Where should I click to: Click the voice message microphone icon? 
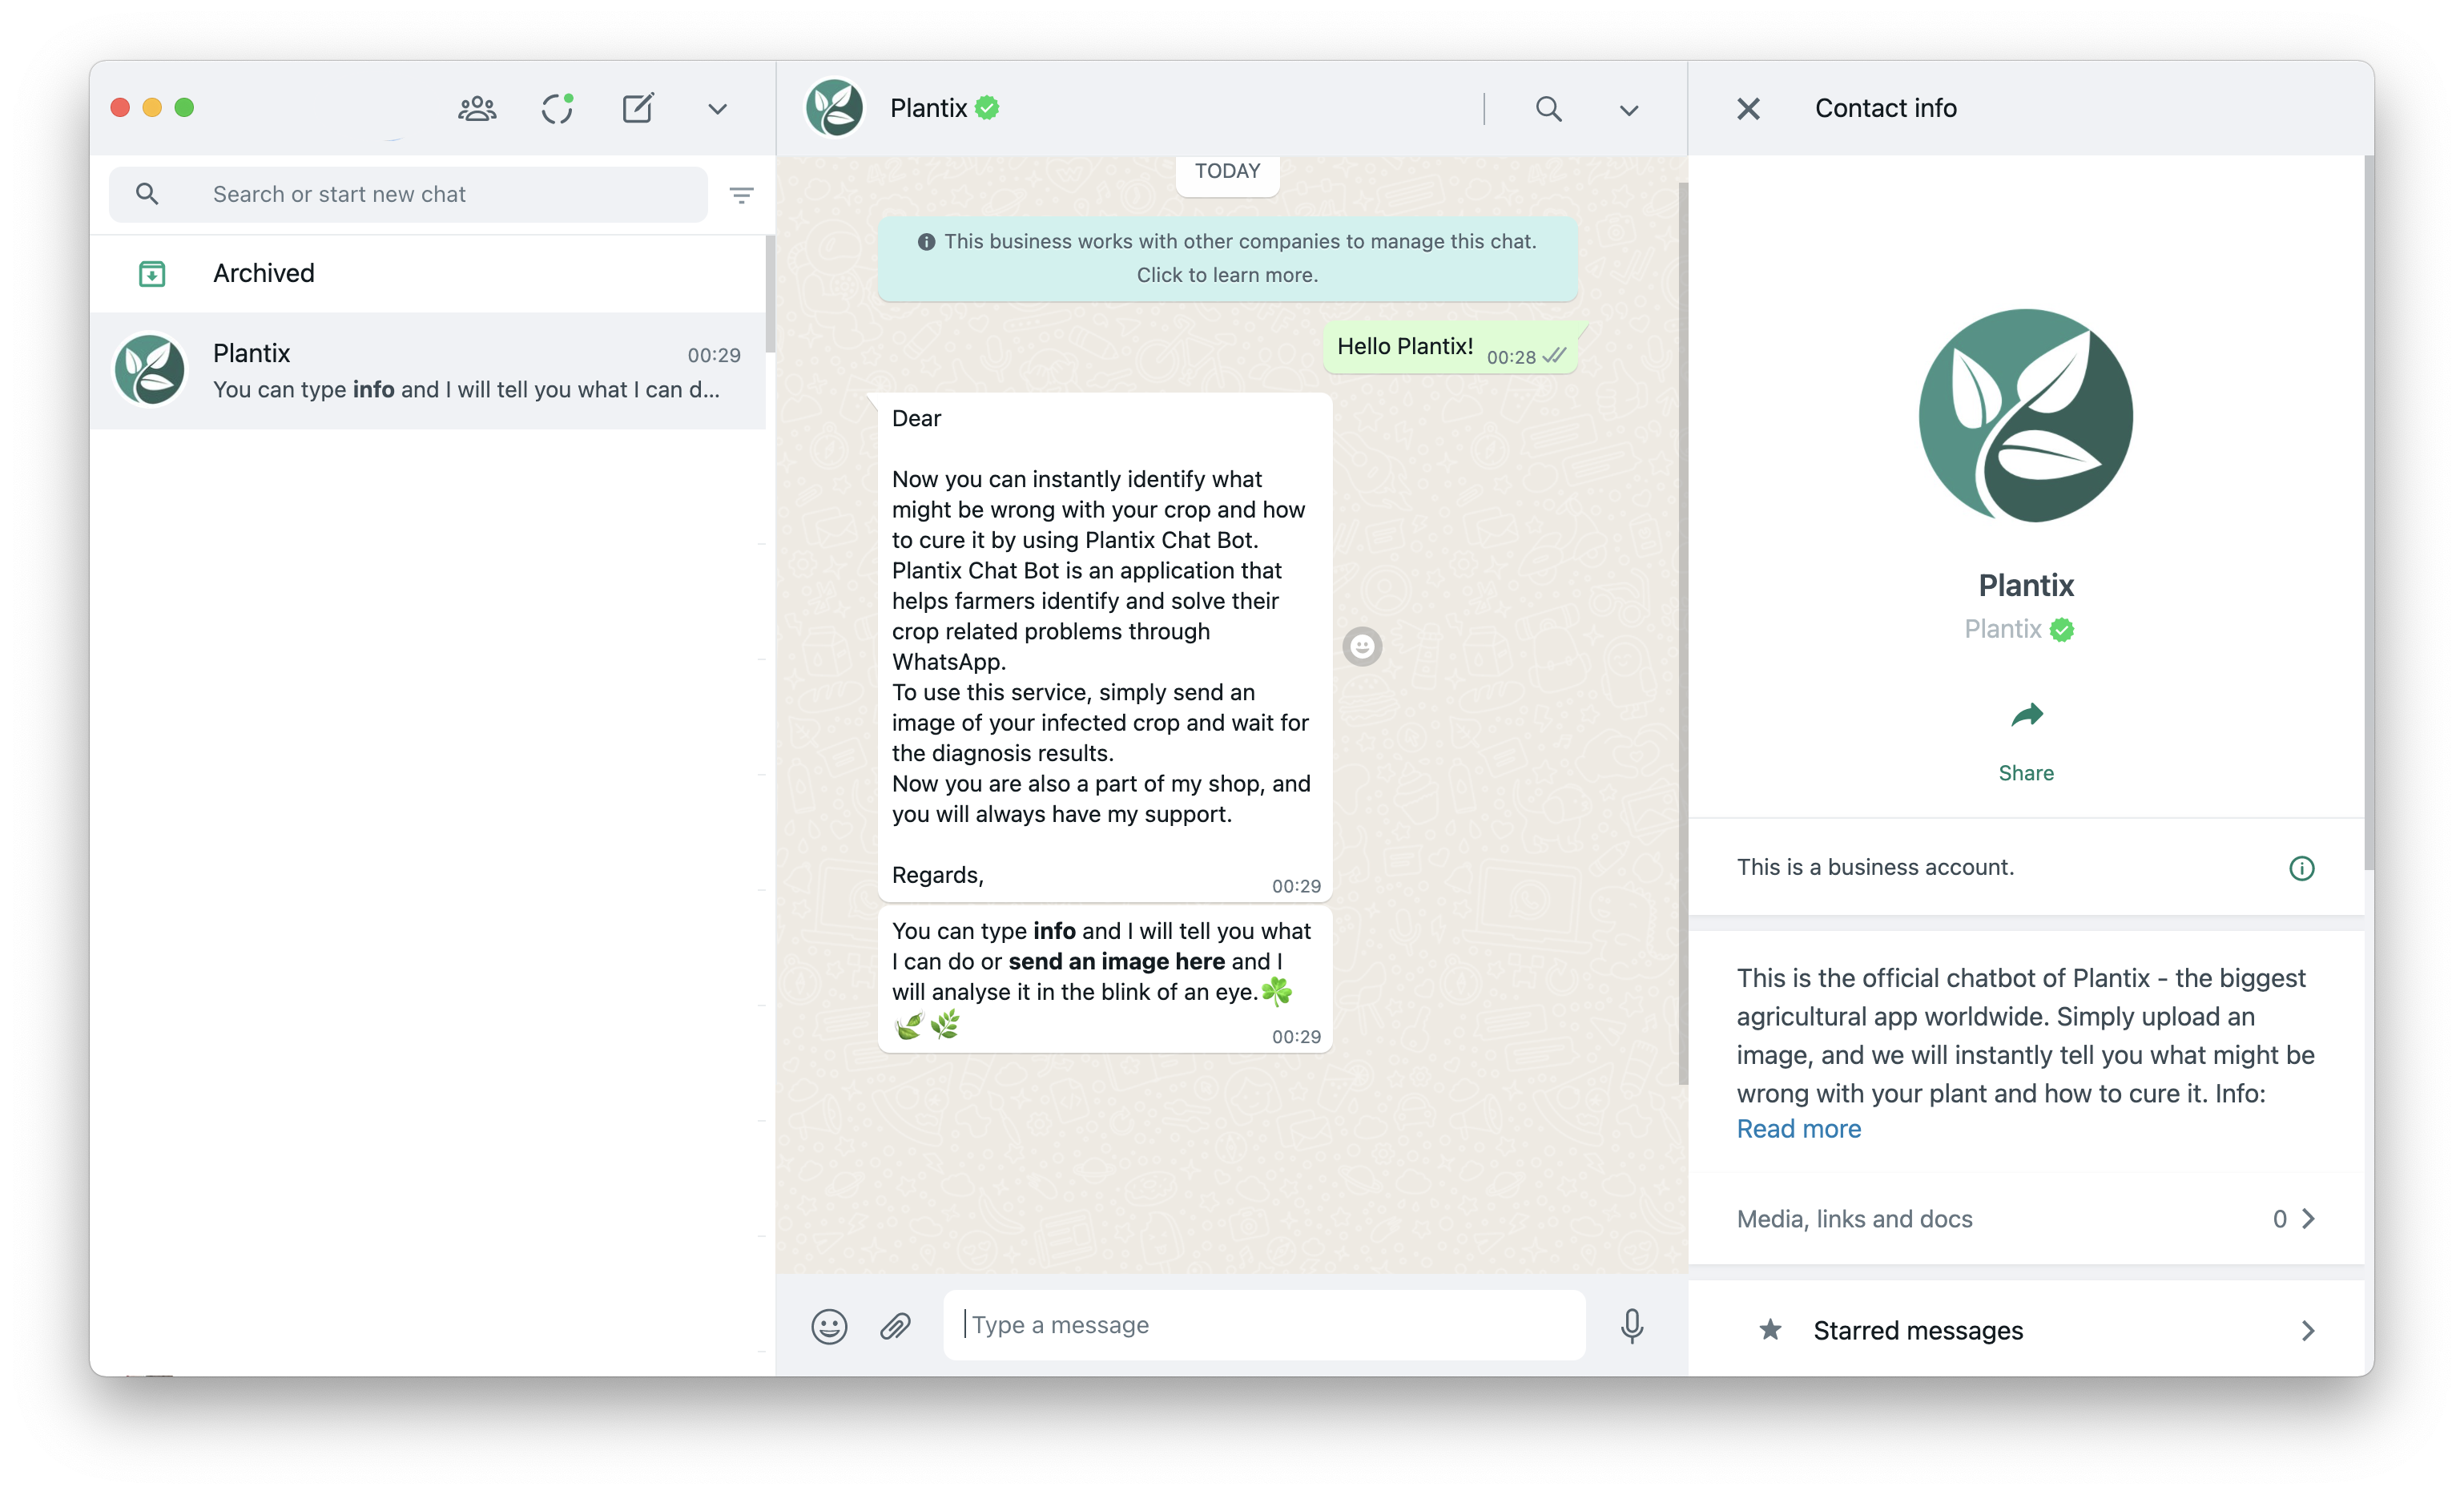[1635, 1324]
